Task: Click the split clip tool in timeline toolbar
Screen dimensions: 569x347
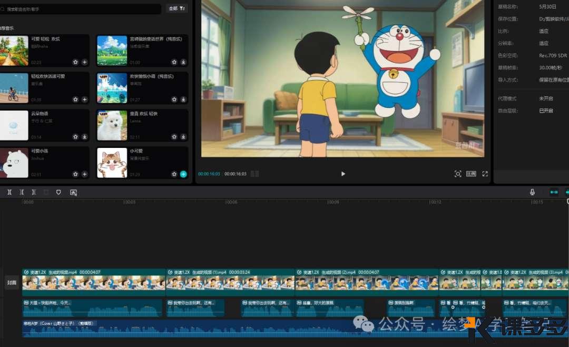Action: pos(9,192)
